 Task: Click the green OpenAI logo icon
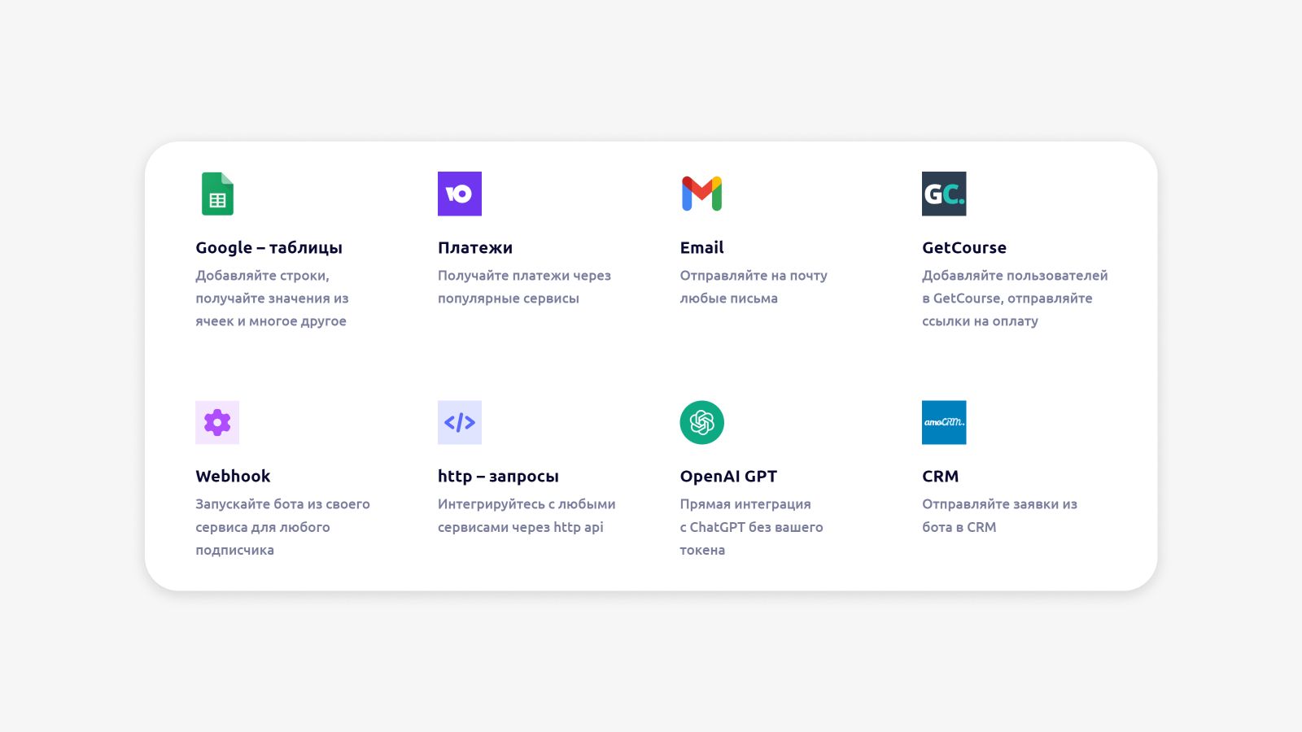(x=701, y=422)
